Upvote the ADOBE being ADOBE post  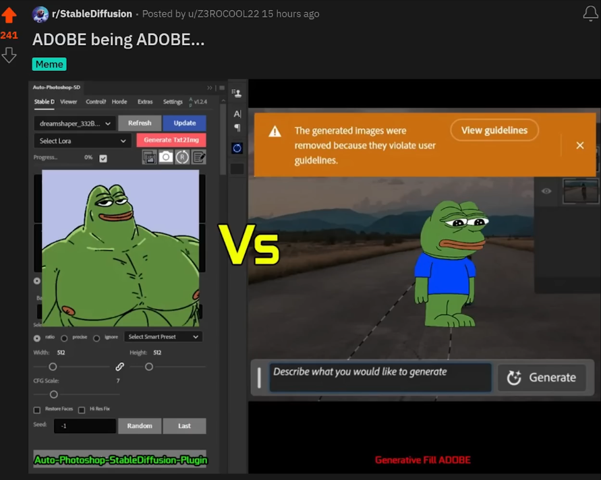[9, 16]
